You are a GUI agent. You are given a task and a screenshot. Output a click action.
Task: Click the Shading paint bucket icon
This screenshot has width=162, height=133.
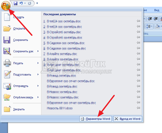pos(157,26)
